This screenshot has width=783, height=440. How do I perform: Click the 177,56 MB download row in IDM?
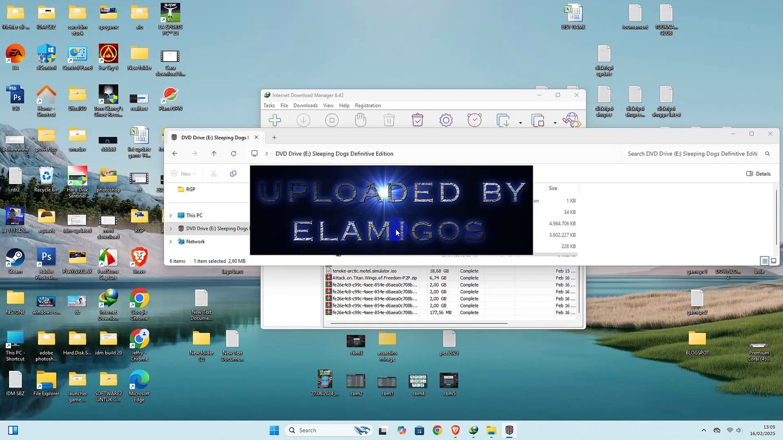tap(450, 312)
